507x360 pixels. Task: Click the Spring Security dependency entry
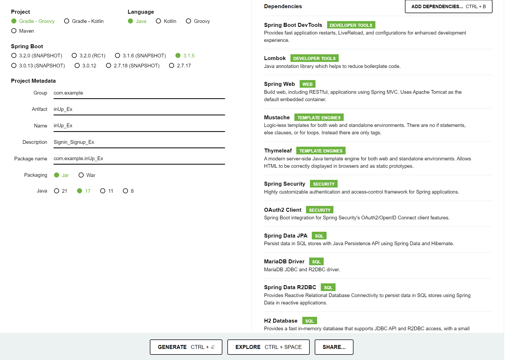[284, 184]
